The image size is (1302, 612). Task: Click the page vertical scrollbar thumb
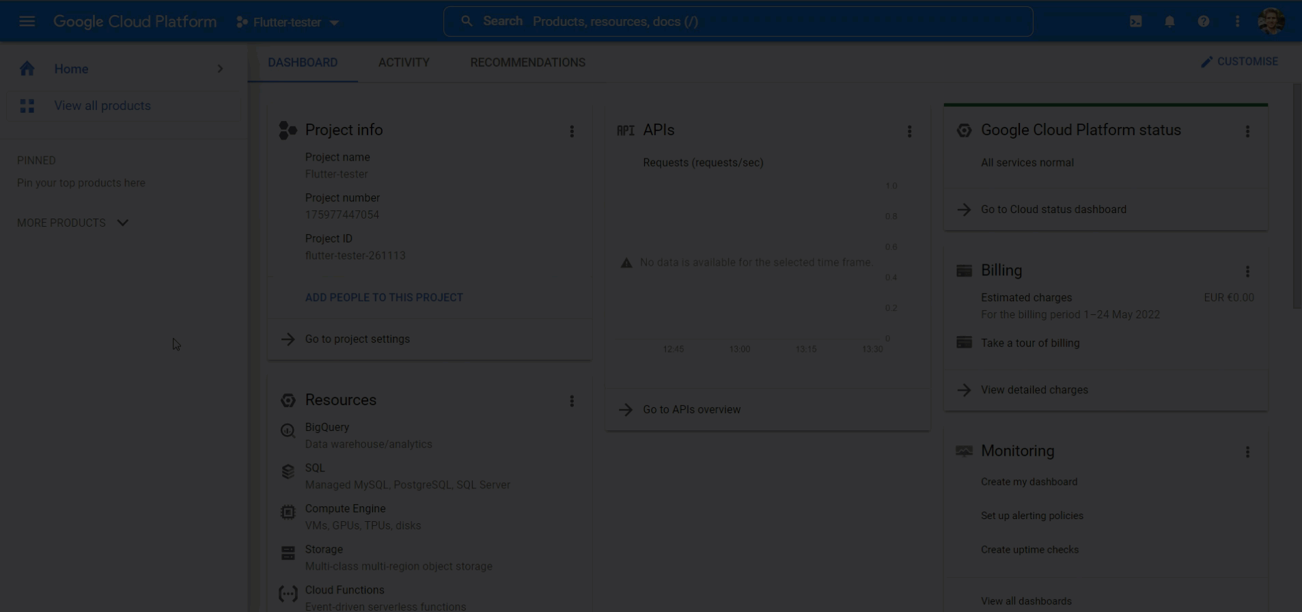pyautogui.click(x=1297, y=196)
